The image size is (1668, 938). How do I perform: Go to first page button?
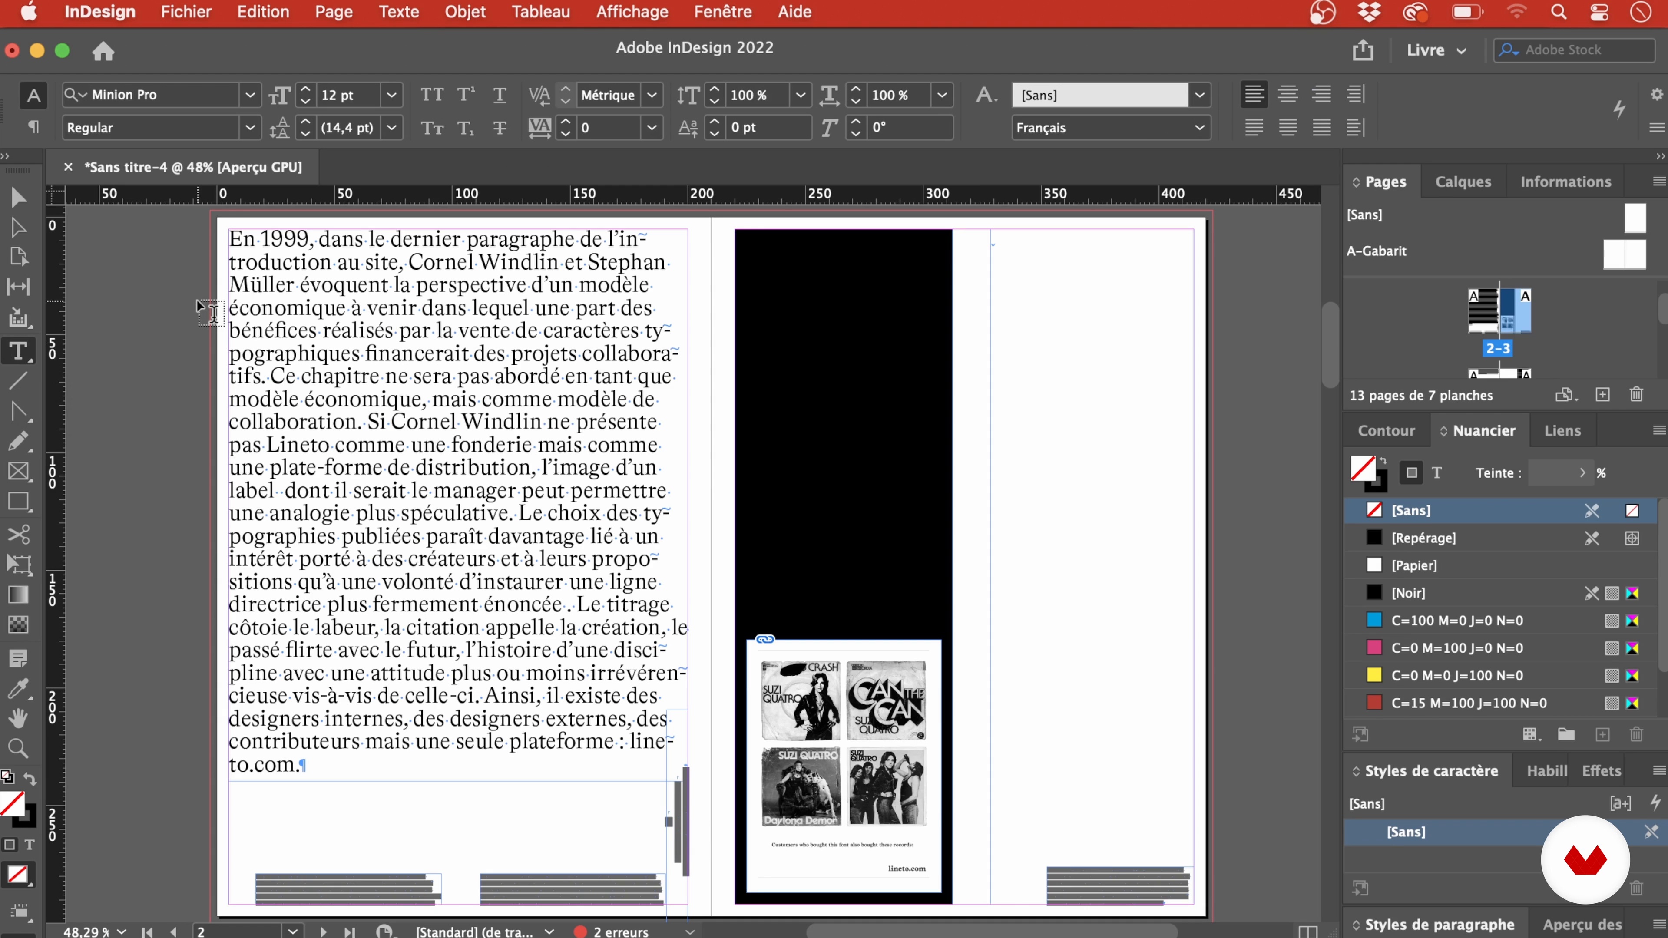(x=148, y=931)
